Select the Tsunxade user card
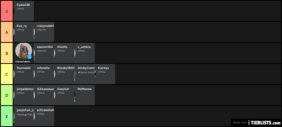282x127 pixels. [24, 74]
